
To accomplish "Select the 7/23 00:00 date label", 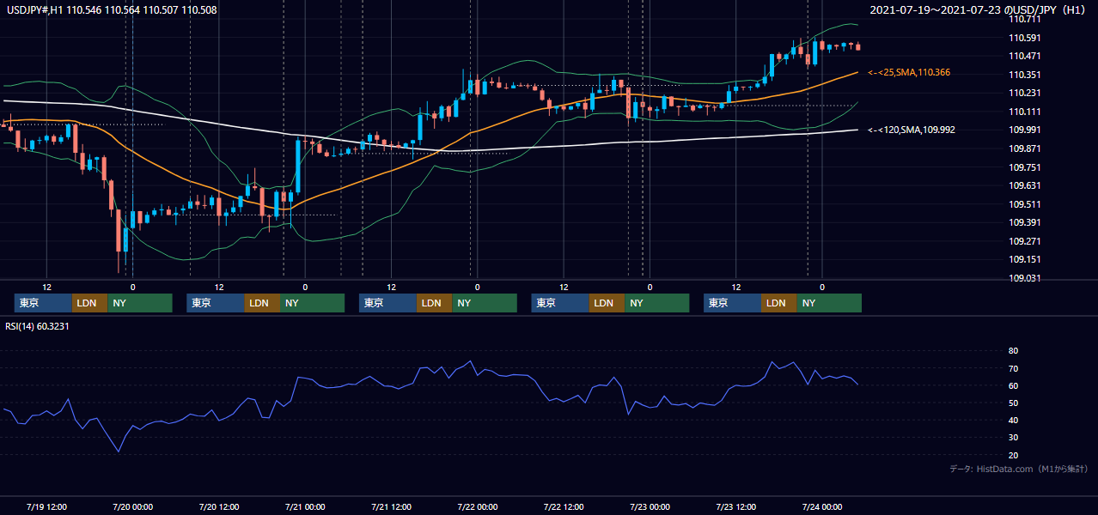I will (x=650, y=506).
